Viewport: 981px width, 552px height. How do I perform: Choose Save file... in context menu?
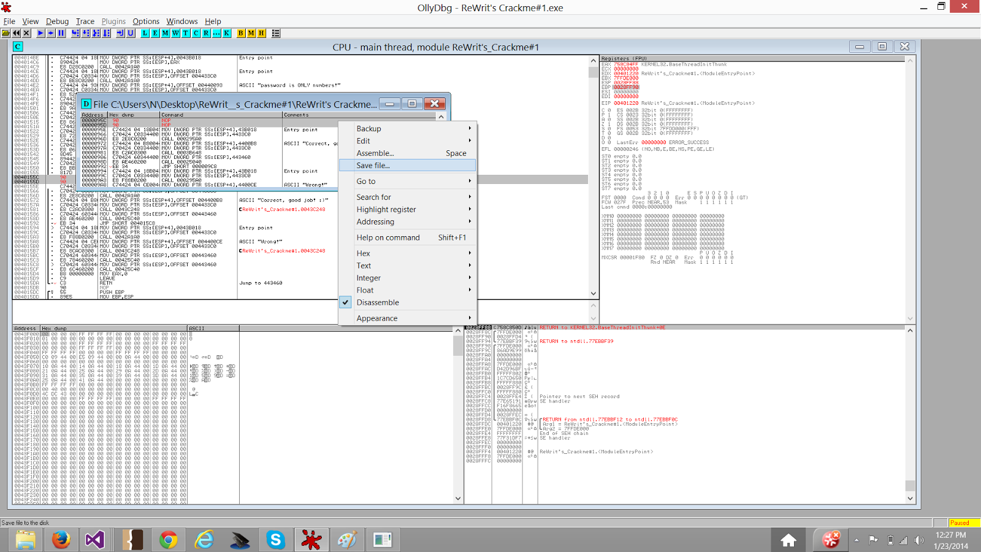tap(408, 166)
